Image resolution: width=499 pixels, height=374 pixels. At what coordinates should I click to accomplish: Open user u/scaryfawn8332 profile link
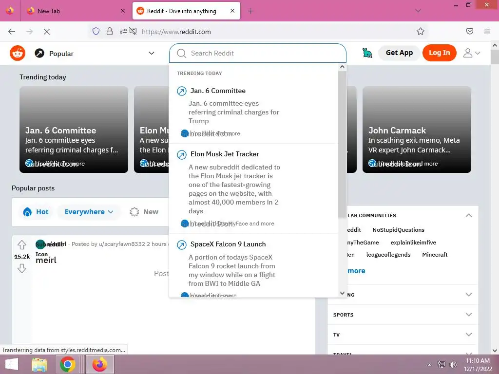(122, 244)
